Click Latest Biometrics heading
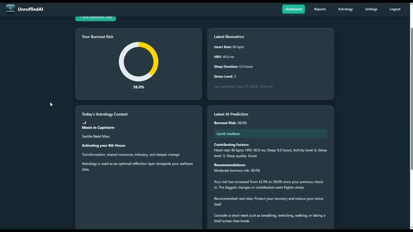The height and width of the screenshot is (232, 413). point(229,37)
